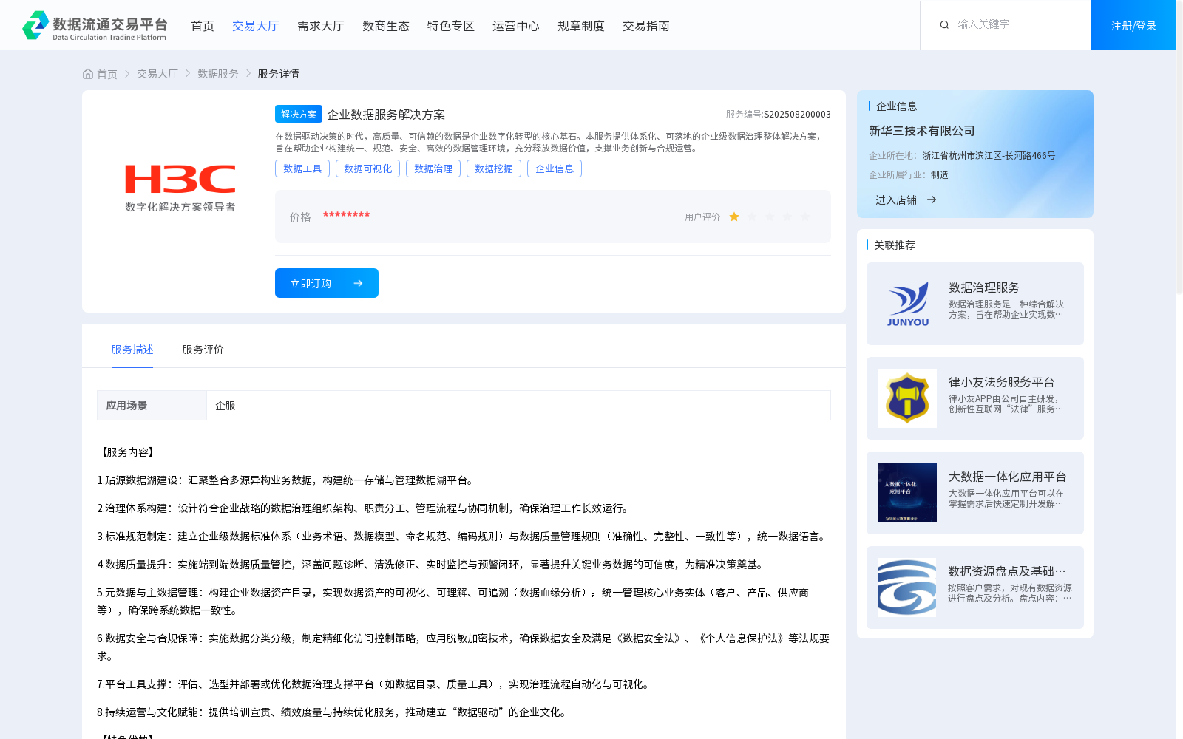Click the search magnifier icon

(944, 24)
